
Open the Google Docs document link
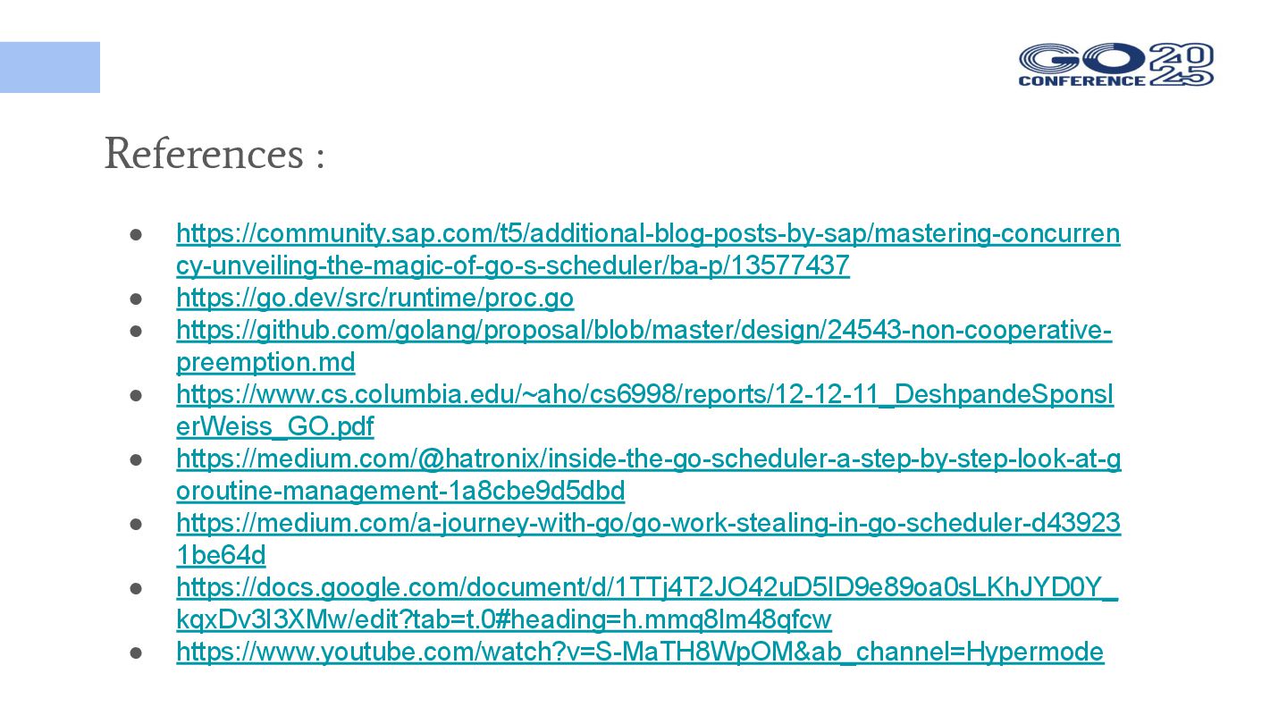[x=647, y=603]
